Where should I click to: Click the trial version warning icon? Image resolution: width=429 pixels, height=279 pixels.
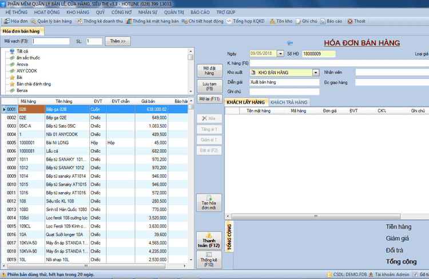pyautogui.click(x=3, y=274)
